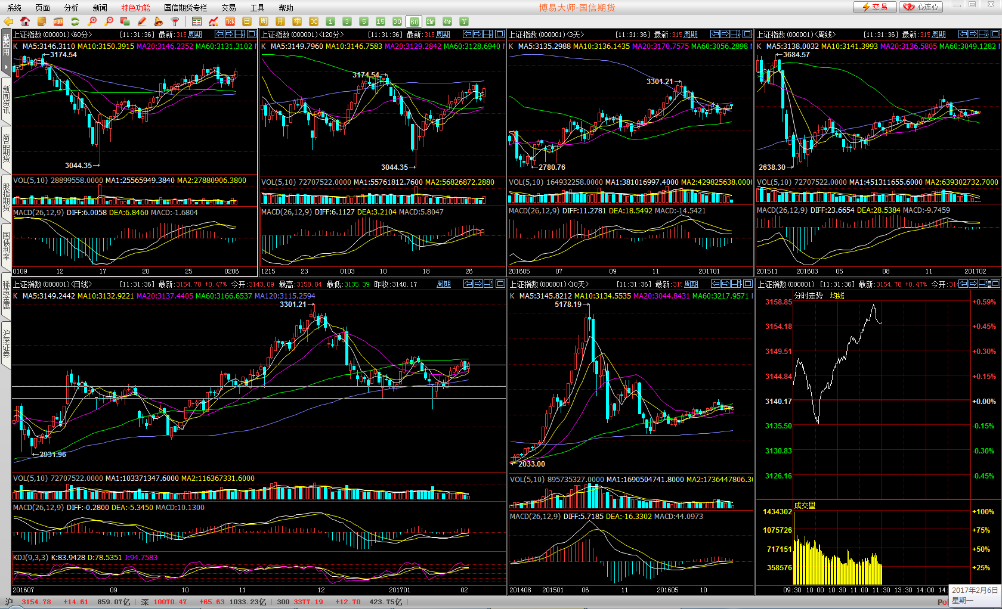This screenshot has height=609, width=1002.
Task: Click the funnel filter icon
Action: coord(175,21)
